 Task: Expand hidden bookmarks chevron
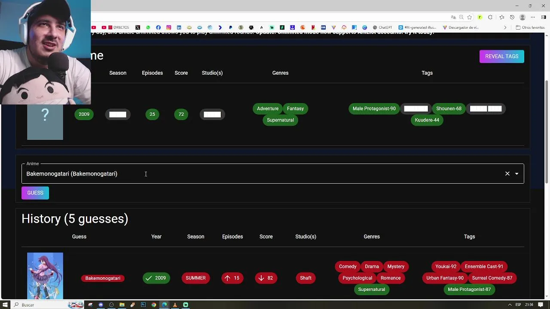(x=505, y=27)
